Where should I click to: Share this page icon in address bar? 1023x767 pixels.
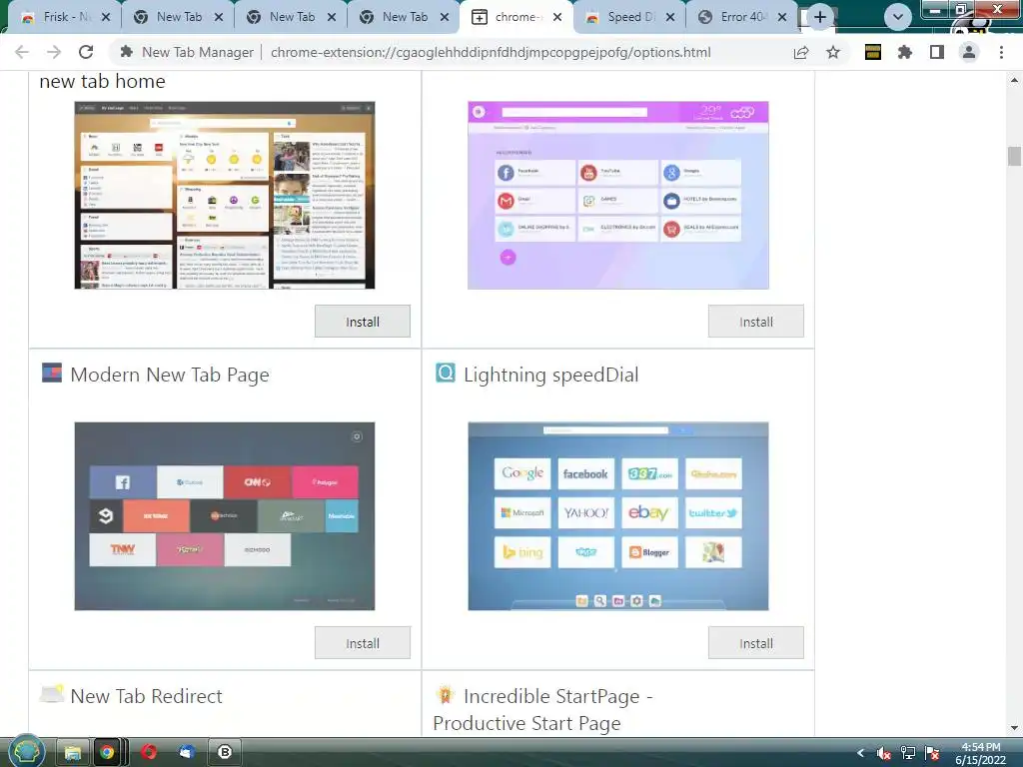coord(801,52)
